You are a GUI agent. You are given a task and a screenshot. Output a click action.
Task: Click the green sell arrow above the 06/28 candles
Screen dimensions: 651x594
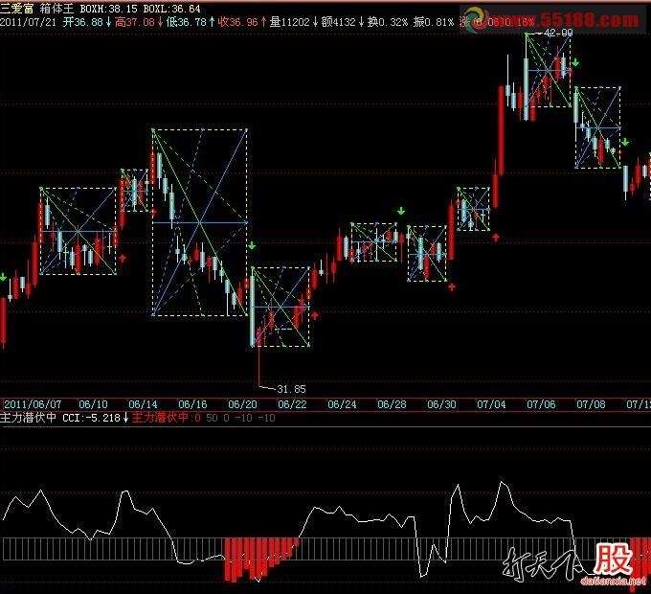click(400, 211)
